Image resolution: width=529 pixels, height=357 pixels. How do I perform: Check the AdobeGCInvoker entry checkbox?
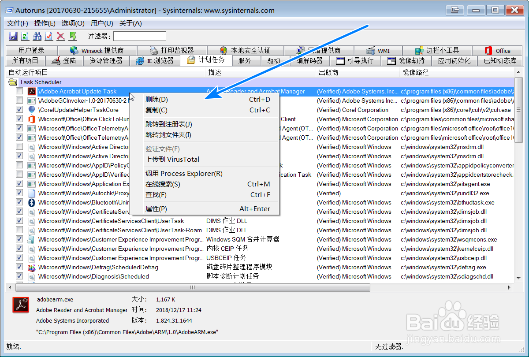point(19,100)
